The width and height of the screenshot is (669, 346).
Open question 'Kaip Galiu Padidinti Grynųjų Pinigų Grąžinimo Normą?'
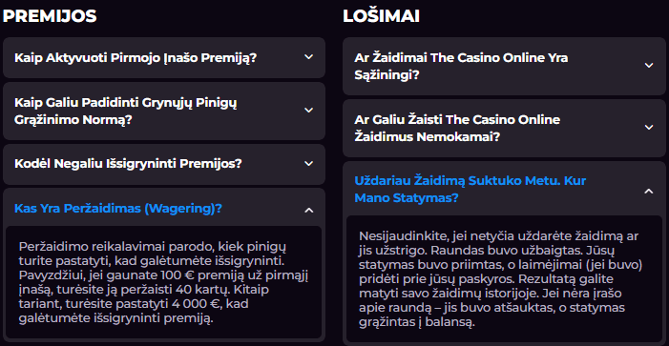pyautogui.click(x=164, y=111)
